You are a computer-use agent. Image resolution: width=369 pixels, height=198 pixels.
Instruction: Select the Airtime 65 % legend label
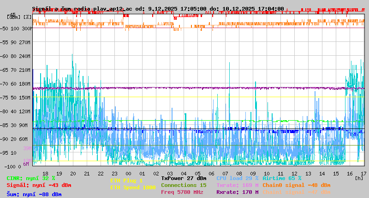(x=282, y=178)
